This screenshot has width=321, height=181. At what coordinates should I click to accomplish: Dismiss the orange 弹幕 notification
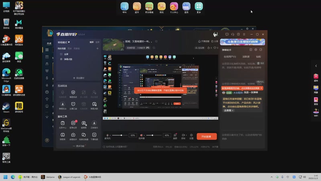[x=261, y=88]
